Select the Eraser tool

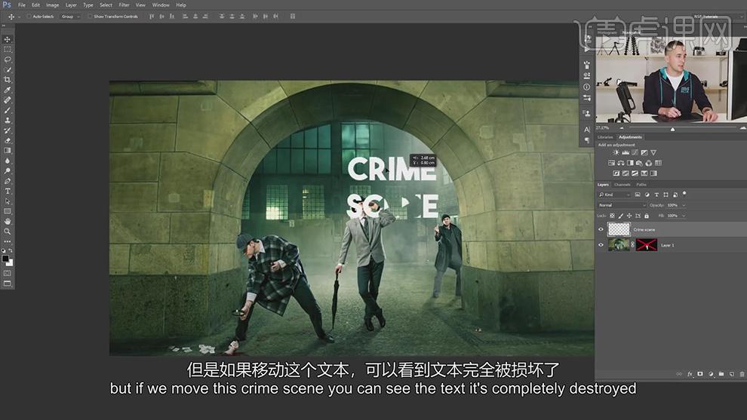pos(7,140)
